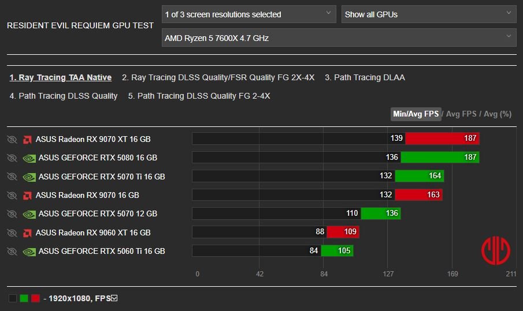Screen dimensions: 523x311
Task: Click the AMD logo beside RX 9070 16 GB
Action: [27, 196]
